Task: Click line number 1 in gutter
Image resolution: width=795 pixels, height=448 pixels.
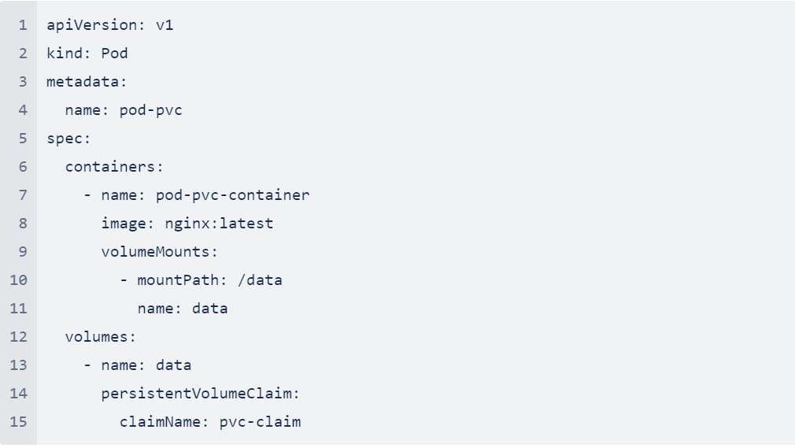Action: [23, 25]
